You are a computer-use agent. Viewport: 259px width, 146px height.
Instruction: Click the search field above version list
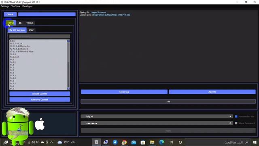(40, 36)
